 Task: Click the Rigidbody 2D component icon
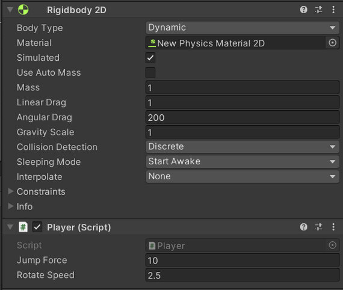point(23,10)
